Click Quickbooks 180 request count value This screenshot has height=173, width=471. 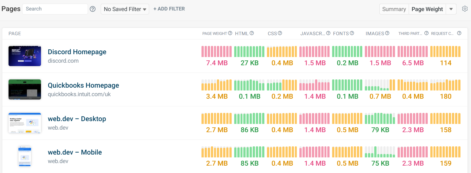click(x=446, y=96)
